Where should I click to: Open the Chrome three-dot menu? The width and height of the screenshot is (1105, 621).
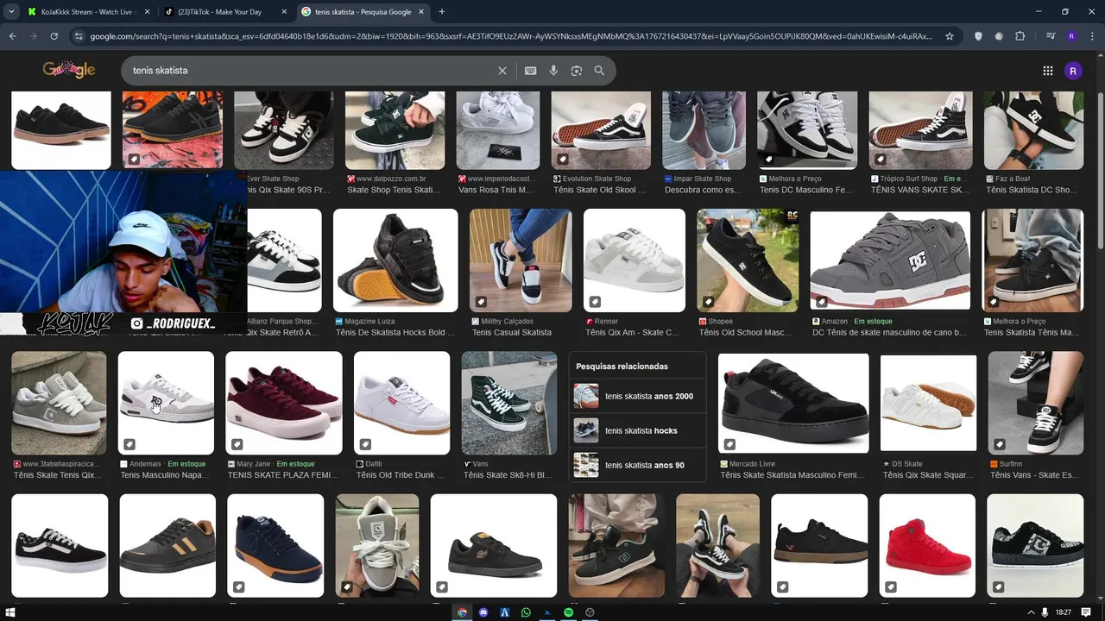(x=1092, y=36)
